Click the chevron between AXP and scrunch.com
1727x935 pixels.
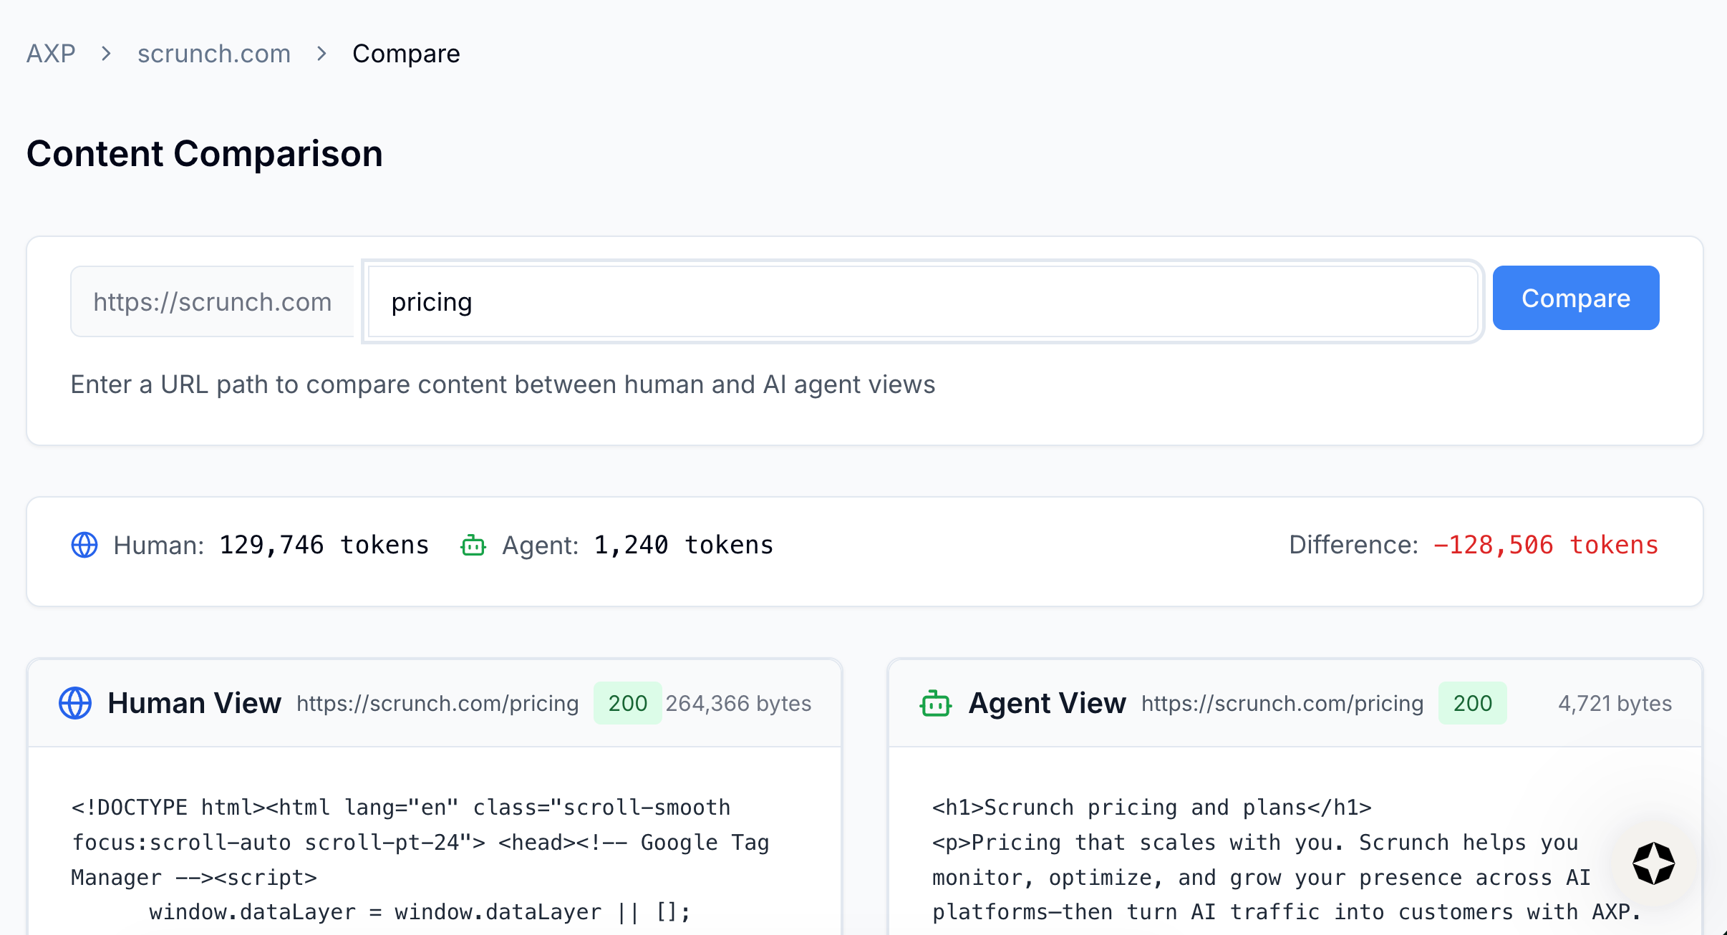(x=106, y=54)
